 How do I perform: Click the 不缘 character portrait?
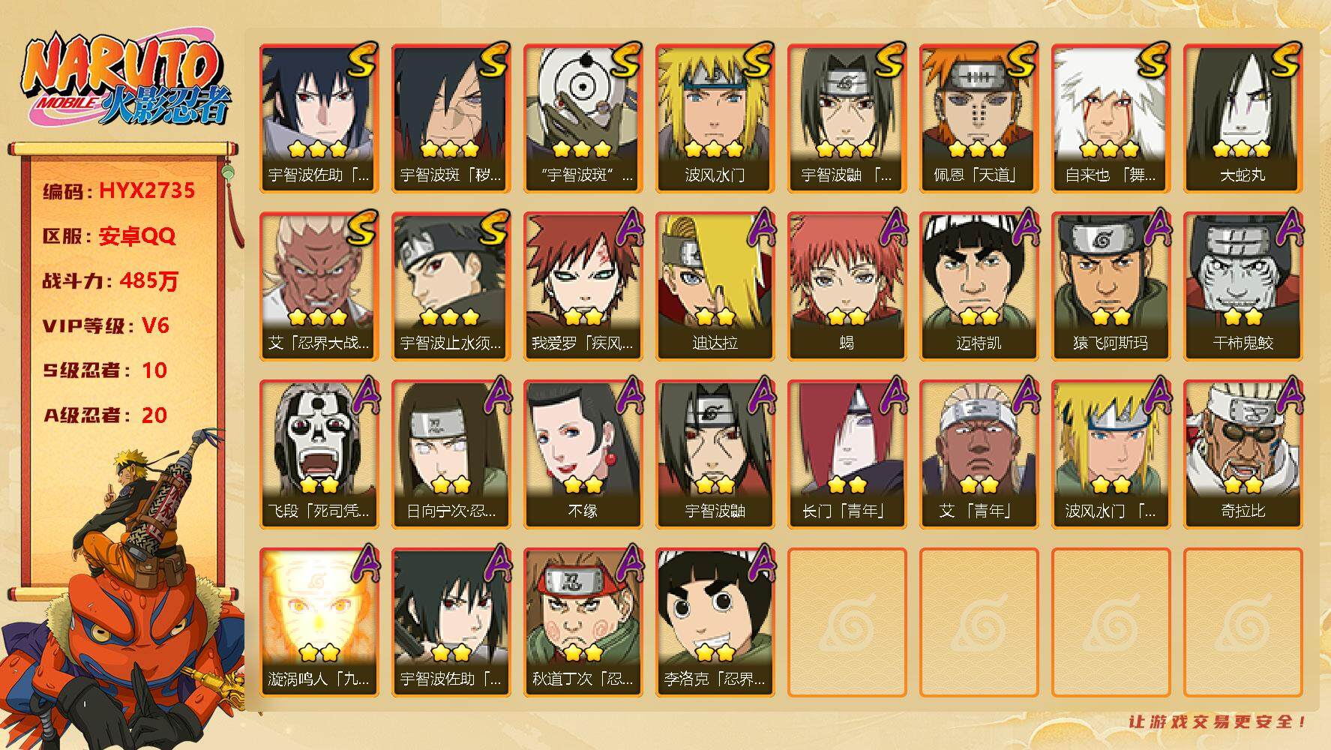click(583, 454)
